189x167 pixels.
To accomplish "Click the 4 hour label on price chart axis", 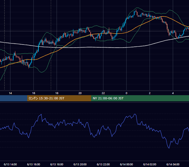I will pyautogui.click(x=173, y=93).
